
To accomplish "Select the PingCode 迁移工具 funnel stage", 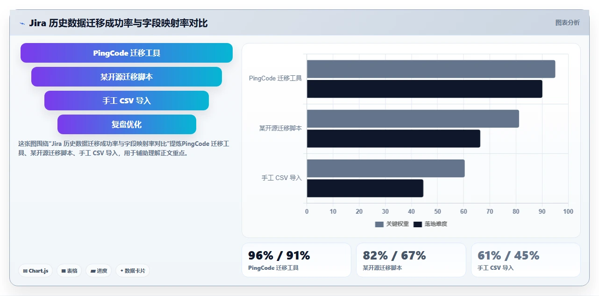I will [x=127, y=53].
